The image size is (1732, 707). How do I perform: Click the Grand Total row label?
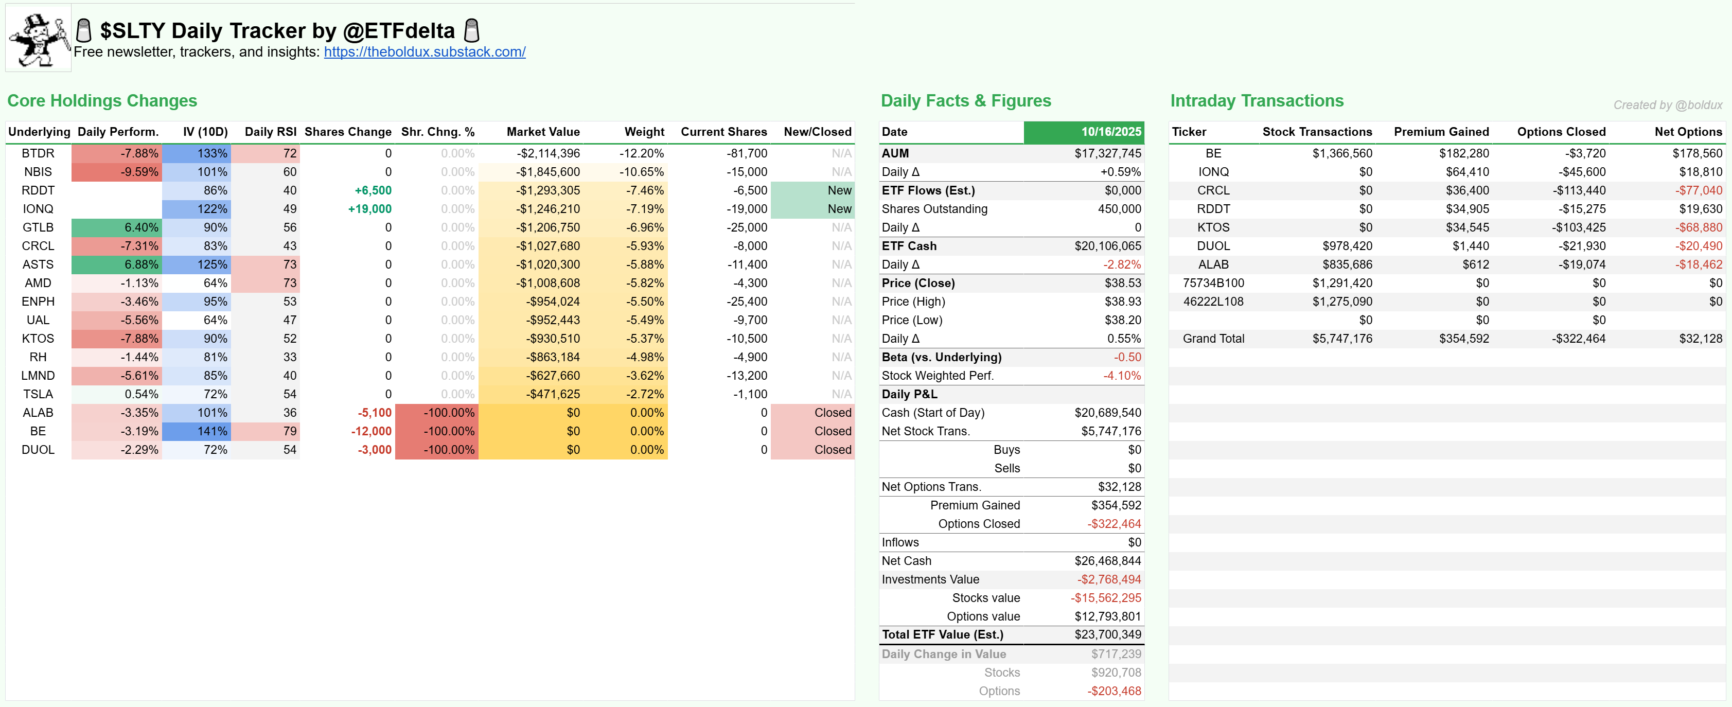click(1213, 339)
